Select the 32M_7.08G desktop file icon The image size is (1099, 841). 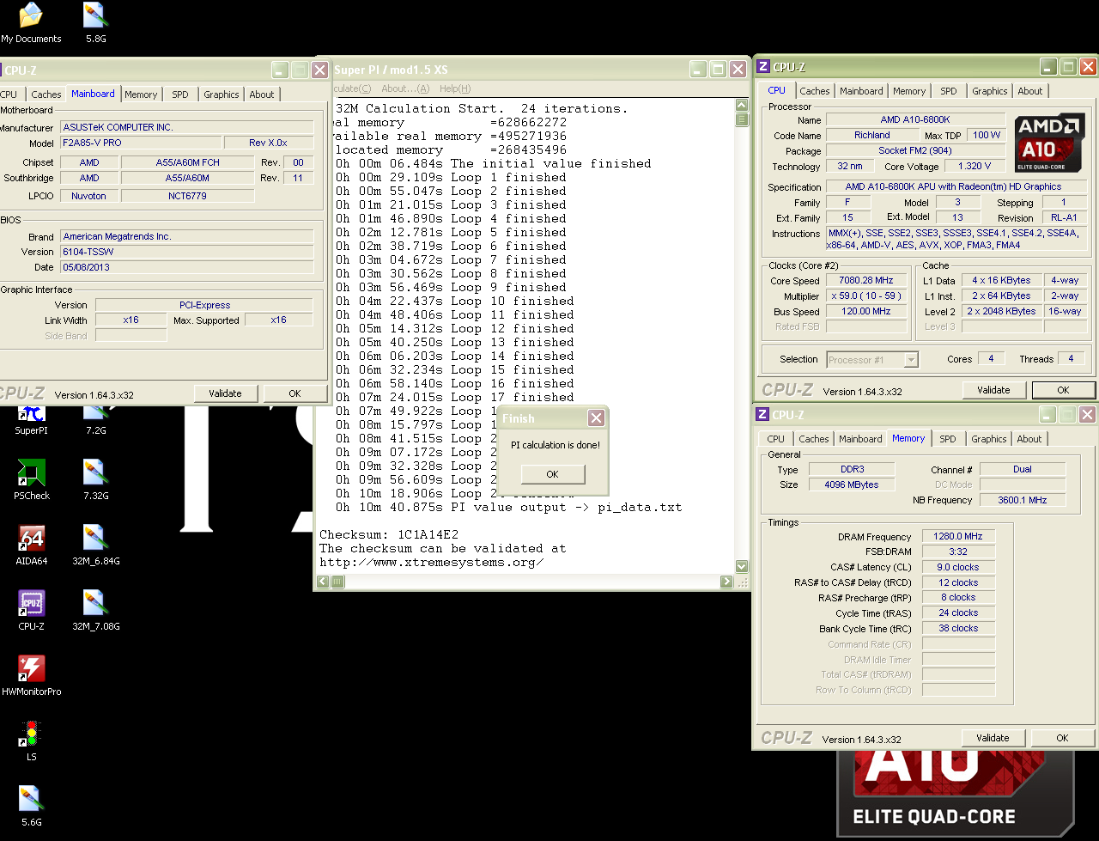(95, 610)
